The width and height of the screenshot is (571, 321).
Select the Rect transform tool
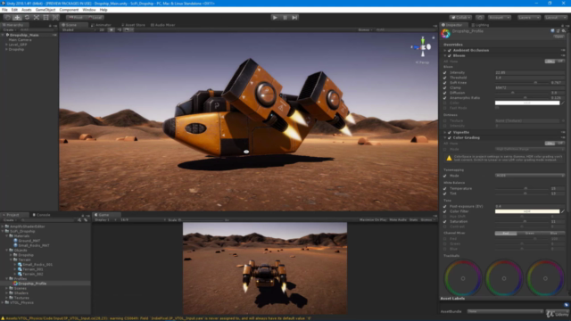click(x=46, y=18)
